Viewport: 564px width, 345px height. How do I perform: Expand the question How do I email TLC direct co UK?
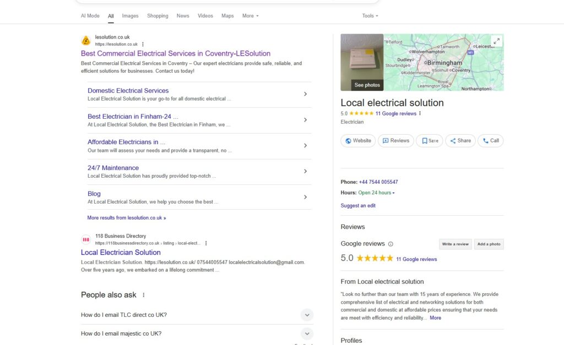[x=197, y=315]
